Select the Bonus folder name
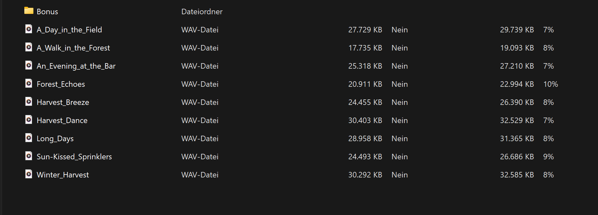This screenshot has height=215, width=598. pyautogui.click(x=47, y=12)
